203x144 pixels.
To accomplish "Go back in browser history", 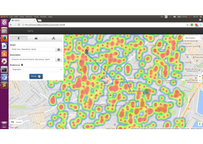I will pyautogui.click(x=11, y=25).
